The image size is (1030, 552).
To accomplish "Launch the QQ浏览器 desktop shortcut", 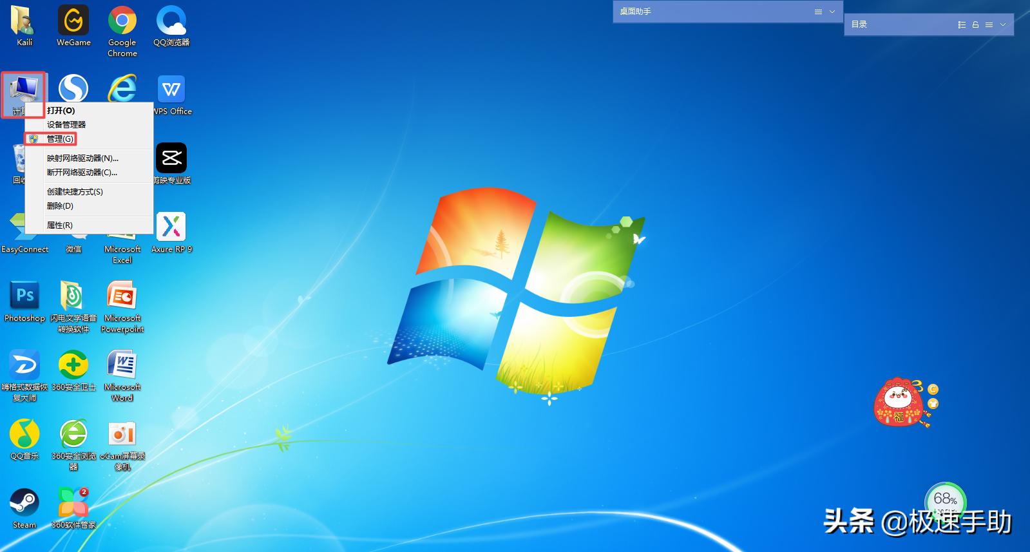I will tap(171, 26).
